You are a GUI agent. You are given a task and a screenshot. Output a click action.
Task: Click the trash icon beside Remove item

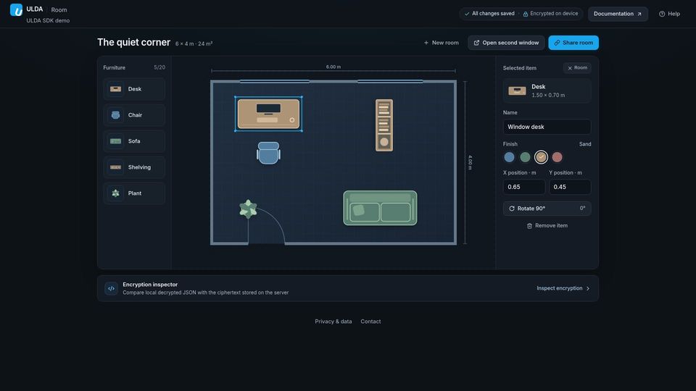click(x=529, y=226)
